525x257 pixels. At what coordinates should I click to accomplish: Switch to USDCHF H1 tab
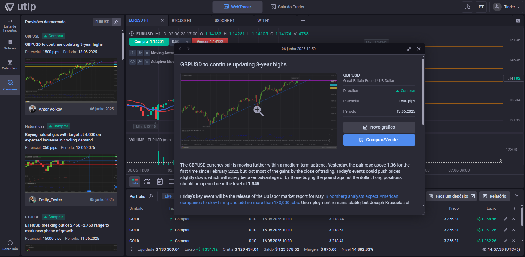pyautogui.click(x=232, y=21)
